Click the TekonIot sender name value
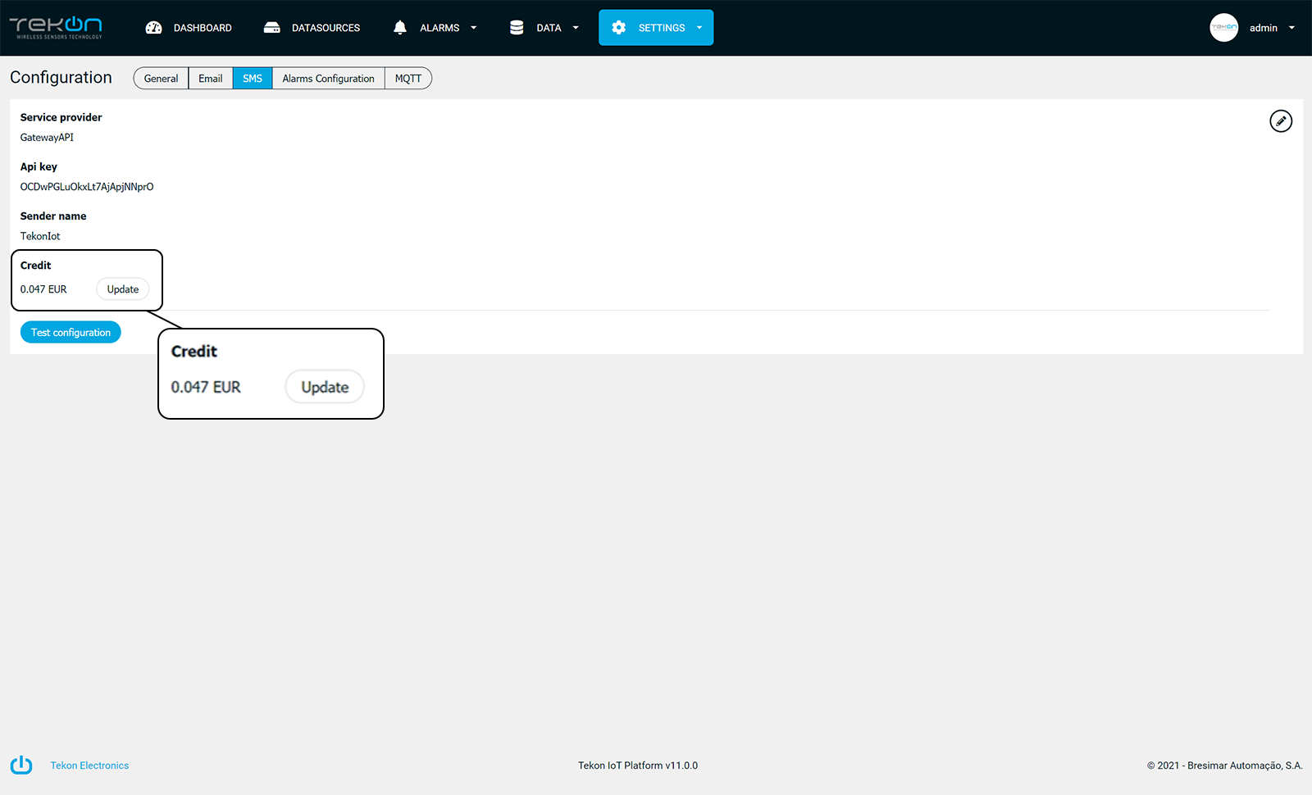1312x795 pixels. point(40,236)
